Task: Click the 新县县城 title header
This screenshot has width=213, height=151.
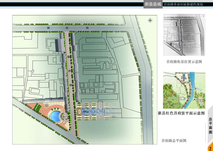Action: click(x=153, y=4)
